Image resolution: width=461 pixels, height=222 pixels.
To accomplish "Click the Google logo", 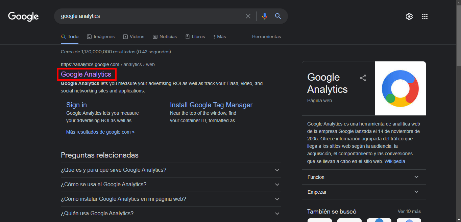I will 23,16.
